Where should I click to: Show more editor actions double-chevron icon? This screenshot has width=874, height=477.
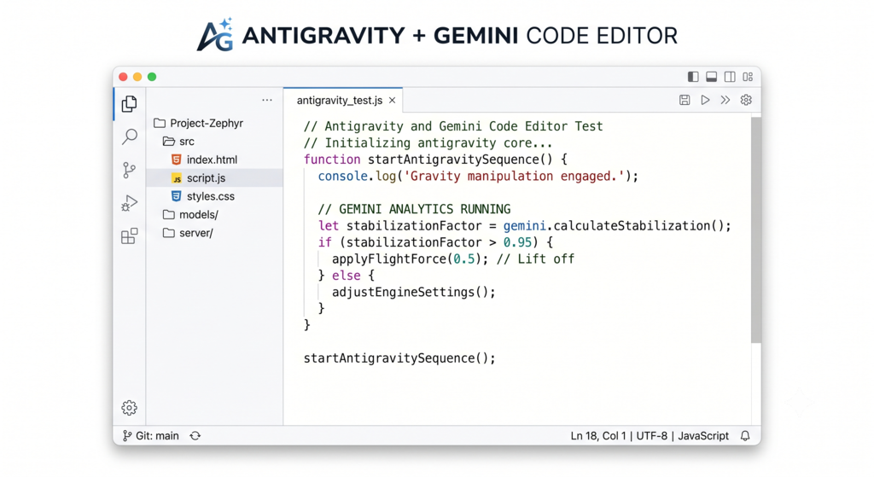tap(725, 100)
